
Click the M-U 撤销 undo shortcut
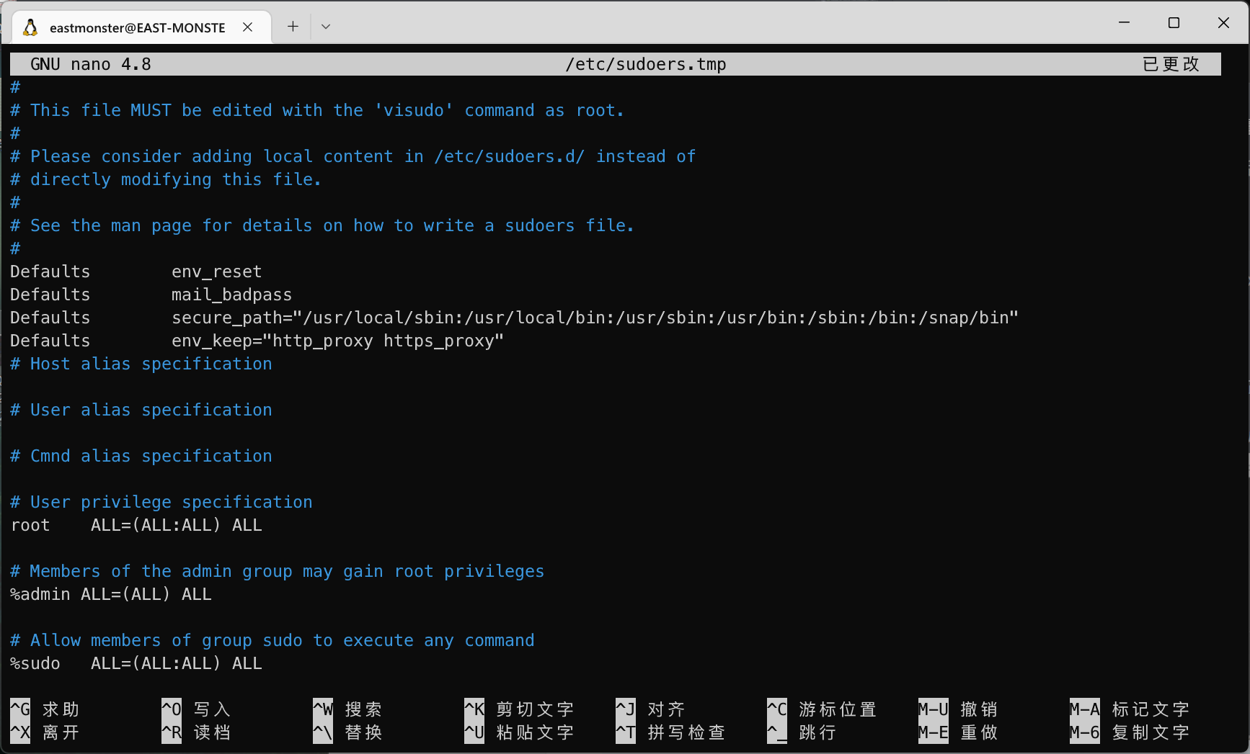coord(959,709)
